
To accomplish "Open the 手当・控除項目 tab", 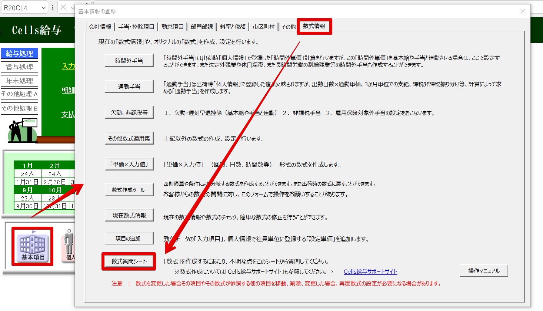I will coord(136,27).
